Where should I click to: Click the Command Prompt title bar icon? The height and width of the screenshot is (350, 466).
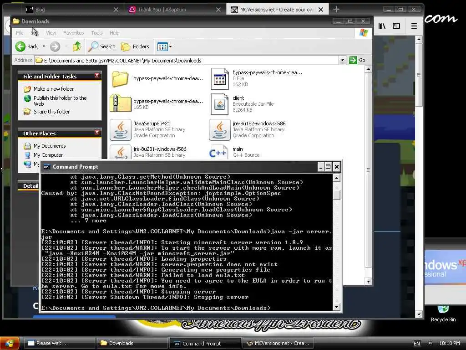click(x=47, y=167)
